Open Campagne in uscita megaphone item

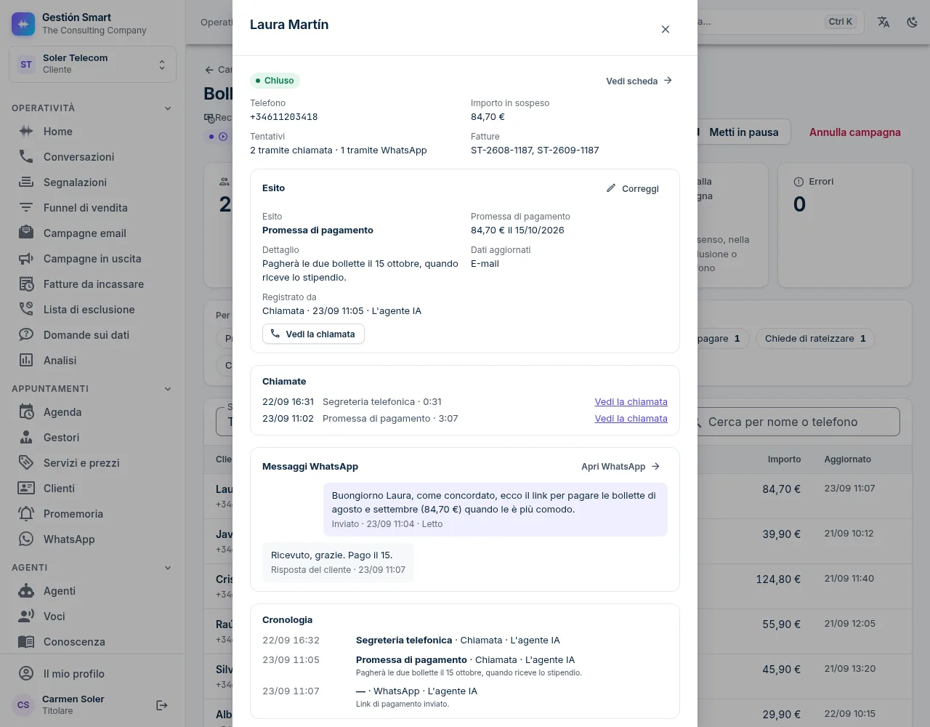click(x=92, y=259)
